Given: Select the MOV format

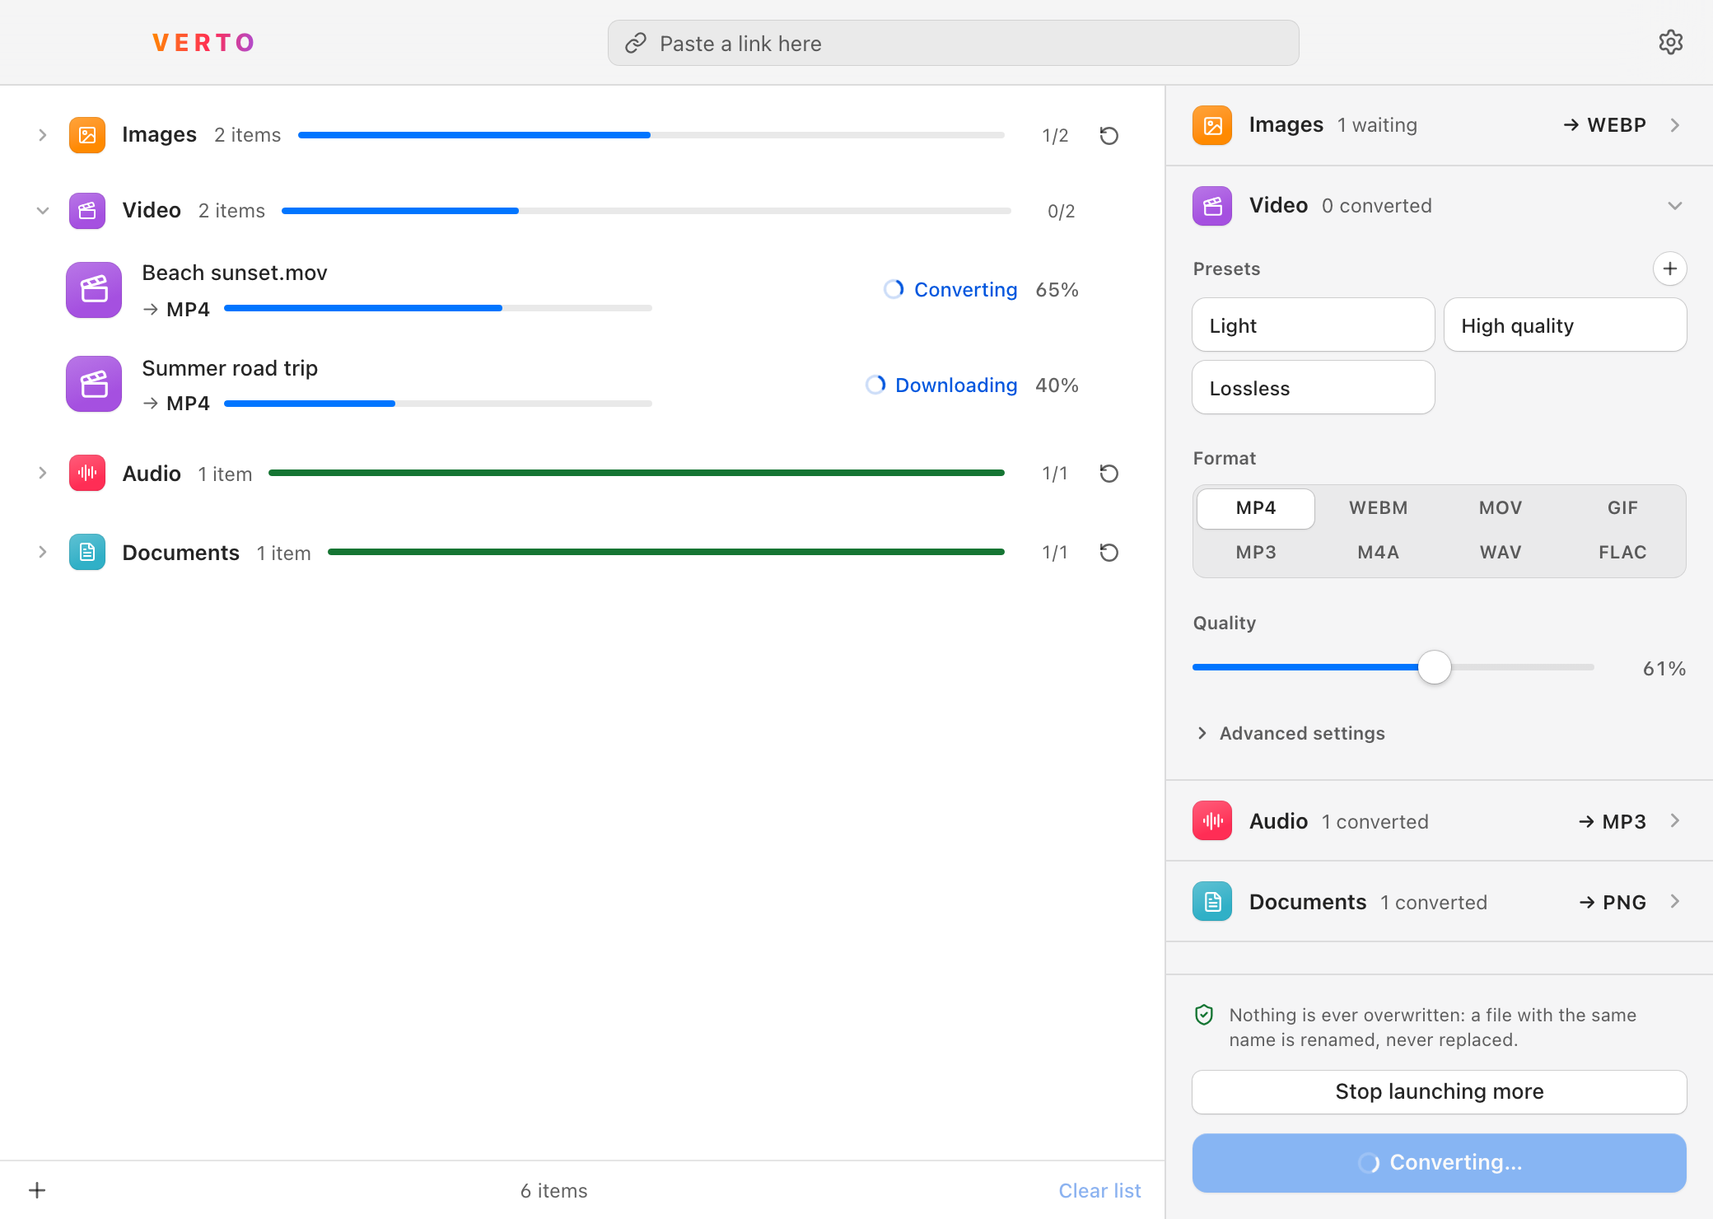Looking at the screenshot, I should [1501, 508].
